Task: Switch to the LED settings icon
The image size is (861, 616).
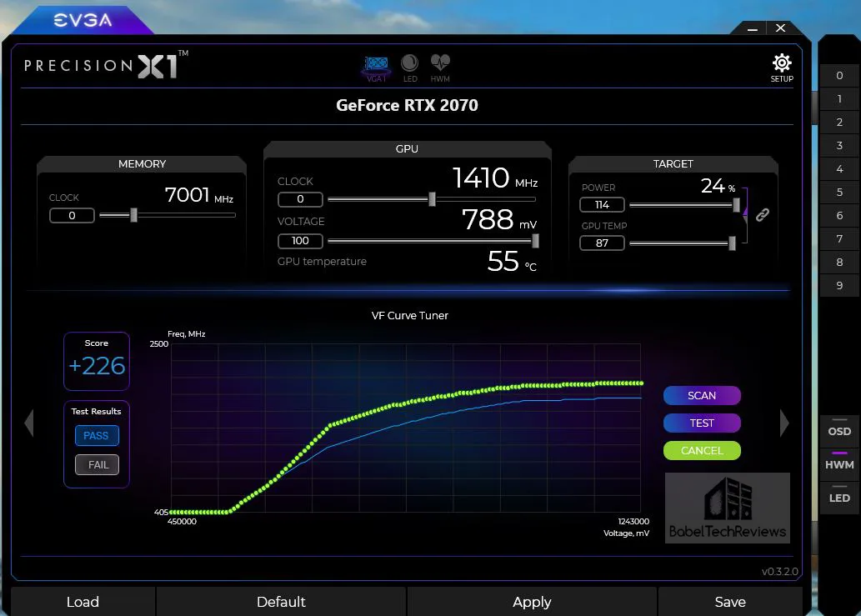Action: click(x=409, y=68)
